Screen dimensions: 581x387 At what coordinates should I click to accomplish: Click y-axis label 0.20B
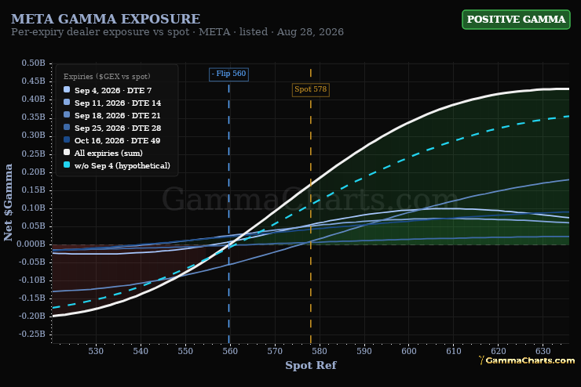click(x=33, y=172)
